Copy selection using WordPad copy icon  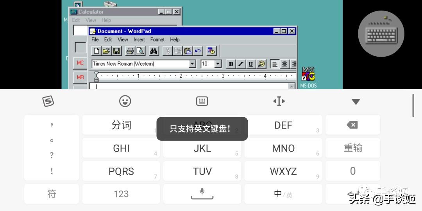pyautogui.click(x=178, y=50)
